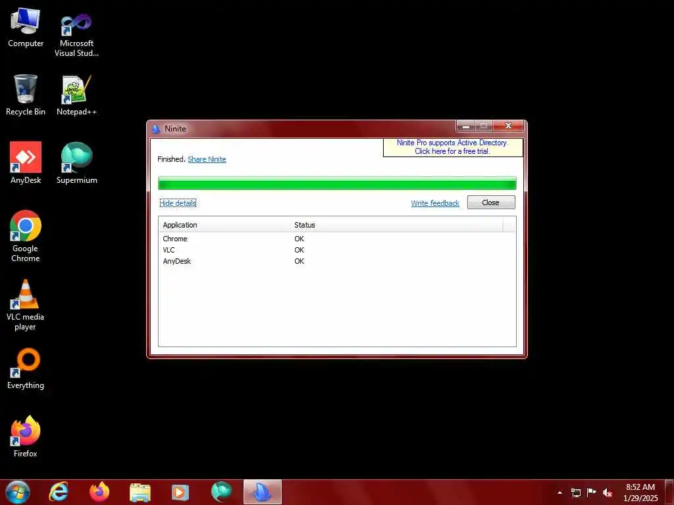Viewport: 674px width, 505px height.
Task: Close the Ninite window with X
Action: tap(508, 126)
